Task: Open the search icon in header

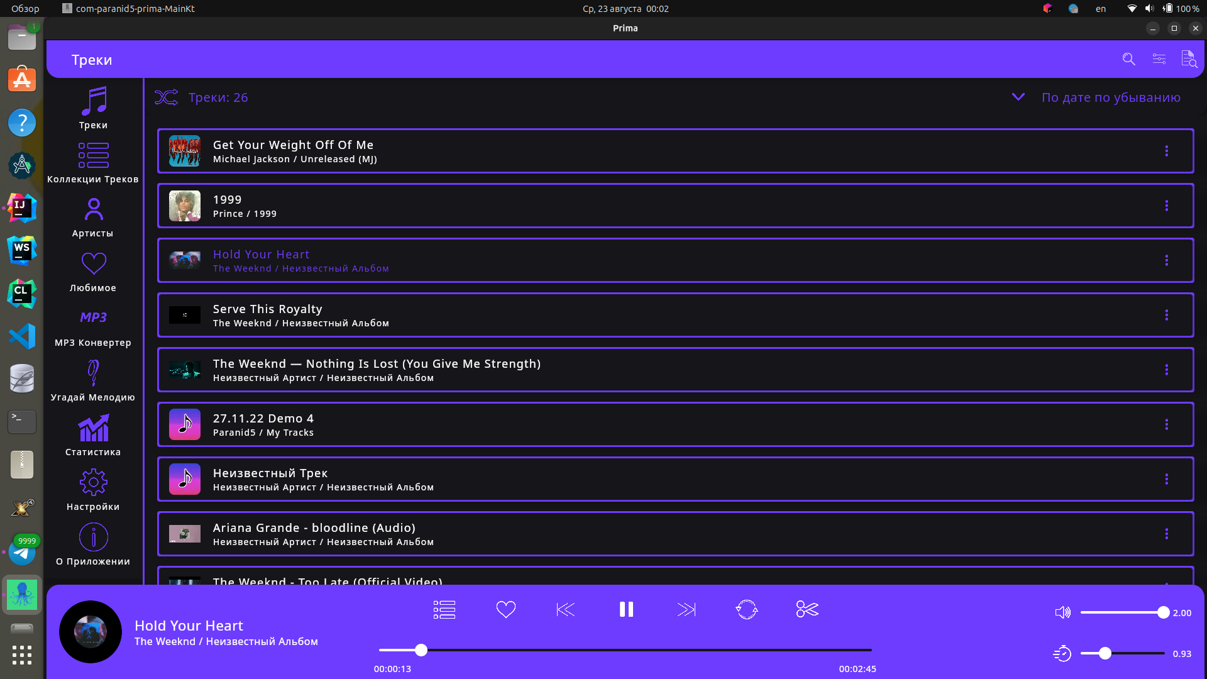Action: click(x=1128, y=59)
